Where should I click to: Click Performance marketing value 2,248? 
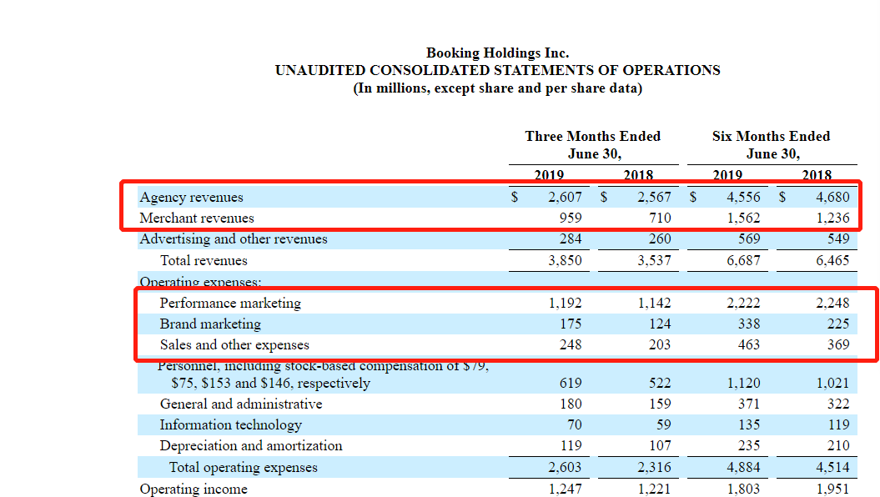pos(832,304)
